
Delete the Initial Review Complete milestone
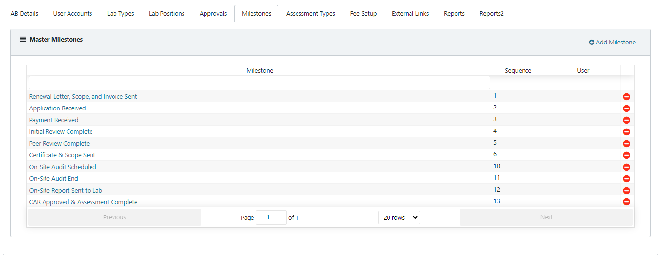point(626,132)
